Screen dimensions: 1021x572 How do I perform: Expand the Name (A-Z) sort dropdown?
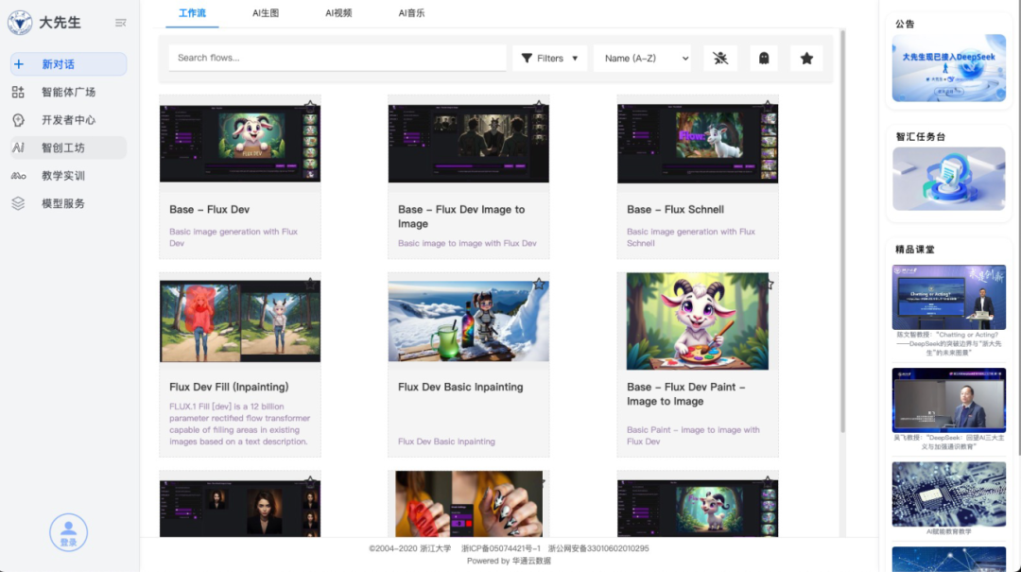click(642, 59)
